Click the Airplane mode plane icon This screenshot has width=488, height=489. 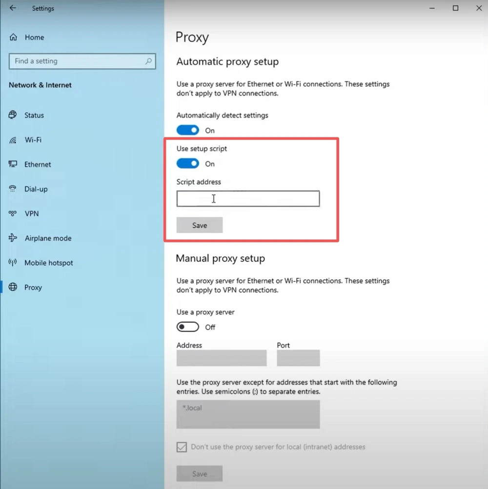coord(13,238)
